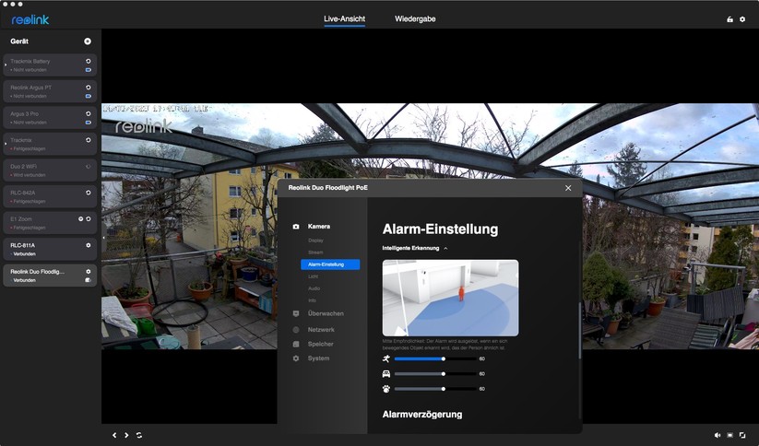Select person detection running-figure icon
This screenshot has height=446, width=759.
(386, 358)
